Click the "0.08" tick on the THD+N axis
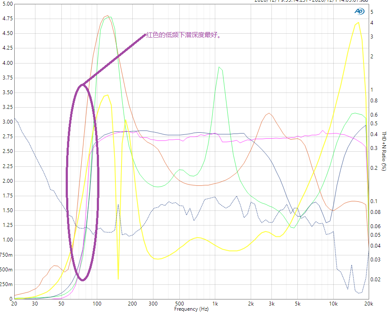The image size is (389, 312). (x=375, y=212)
